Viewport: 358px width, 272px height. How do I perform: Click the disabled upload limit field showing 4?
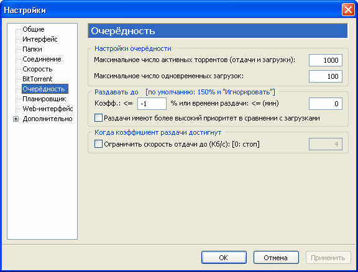click(326, 144)
